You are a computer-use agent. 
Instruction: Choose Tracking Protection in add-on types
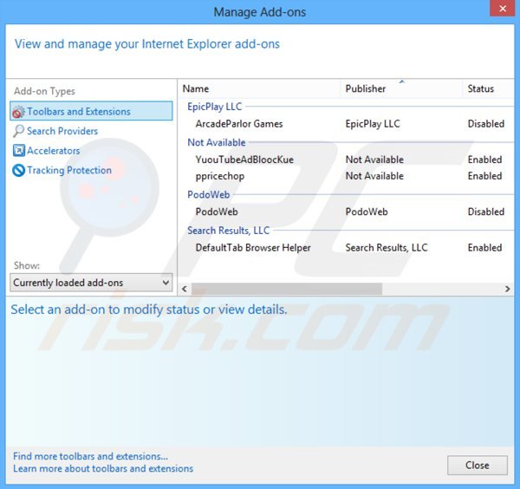tap(69, 170)
